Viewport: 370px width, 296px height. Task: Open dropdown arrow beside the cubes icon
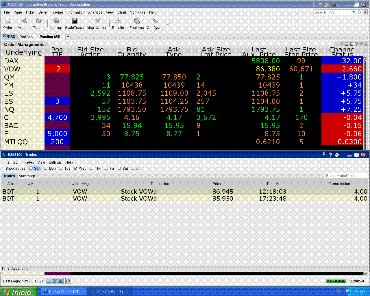(338, 5)
